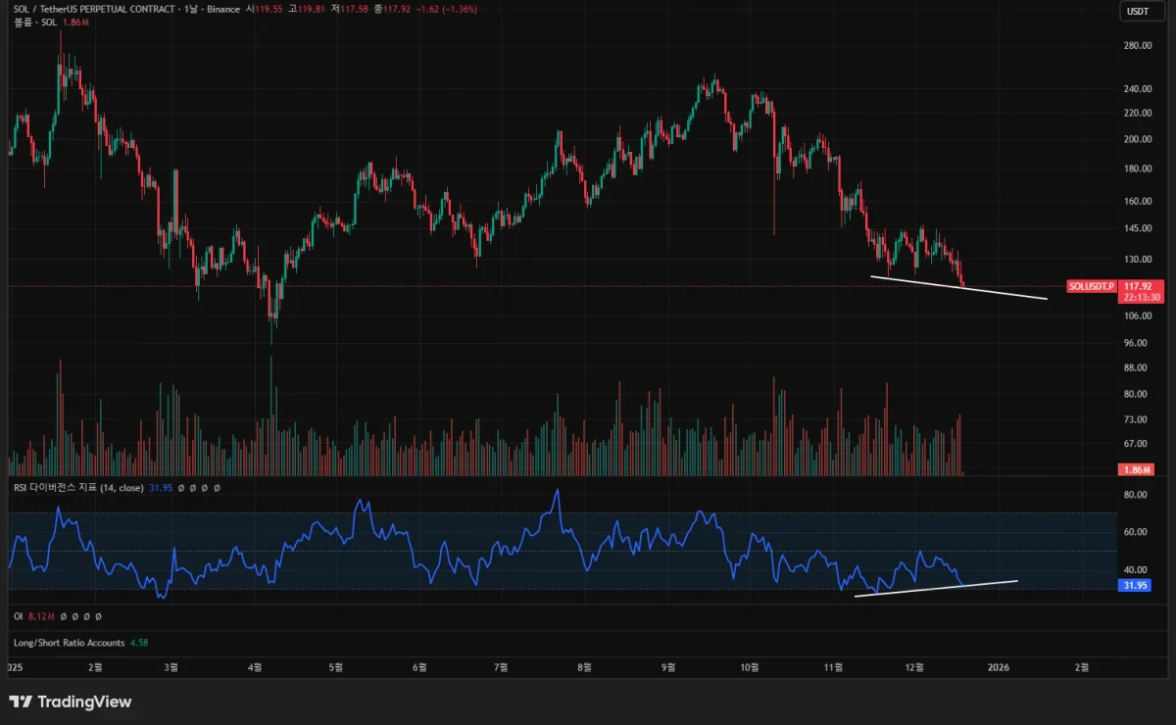
Task: Click the OI value 8.12M
Action: pos(40,616)
